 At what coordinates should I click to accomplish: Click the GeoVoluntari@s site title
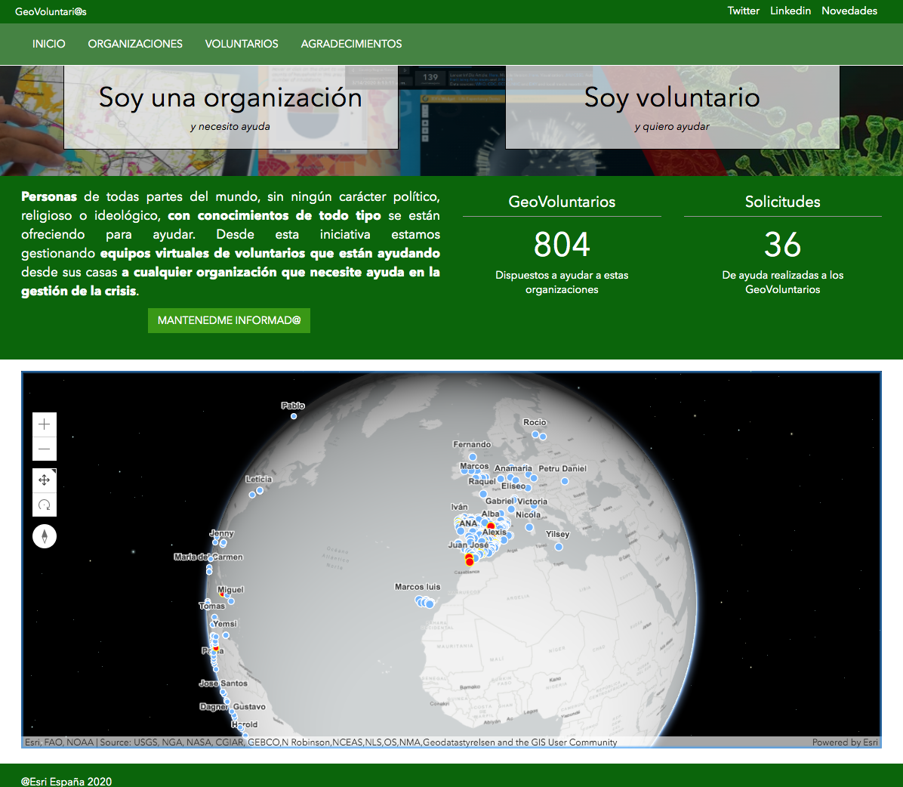click(x=51, y=11)
